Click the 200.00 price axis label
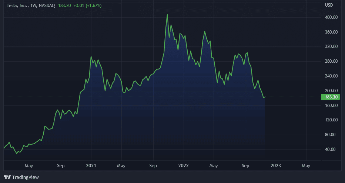345x183 pixels. [331, 91]
